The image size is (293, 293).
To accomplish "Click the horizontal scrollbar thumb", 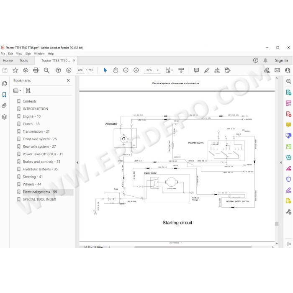I will pyautogui.click(x=193, y=247).
